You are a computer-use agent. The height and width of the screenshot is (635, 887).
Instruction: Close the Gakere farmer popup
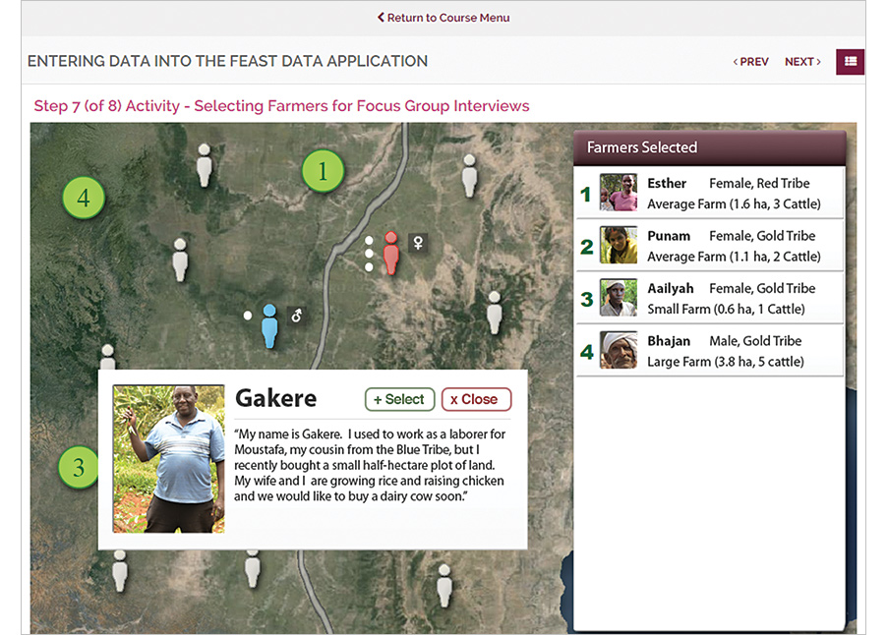(x=476, y=399)
